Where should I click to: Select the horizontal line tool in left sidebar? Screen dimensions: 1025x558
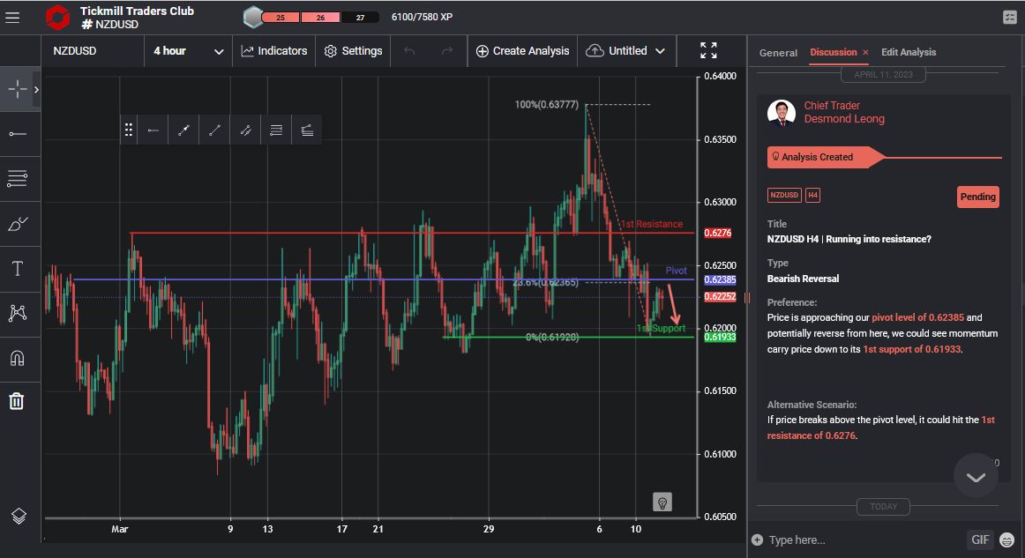coord(18,134)
